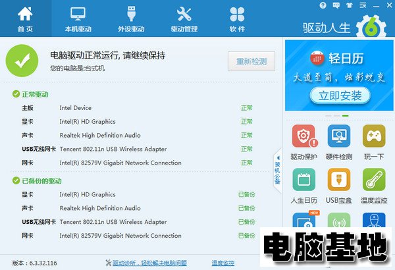The image size is (395, 270).
Task: Click the first banner carousel indicator
Action: 329,116
